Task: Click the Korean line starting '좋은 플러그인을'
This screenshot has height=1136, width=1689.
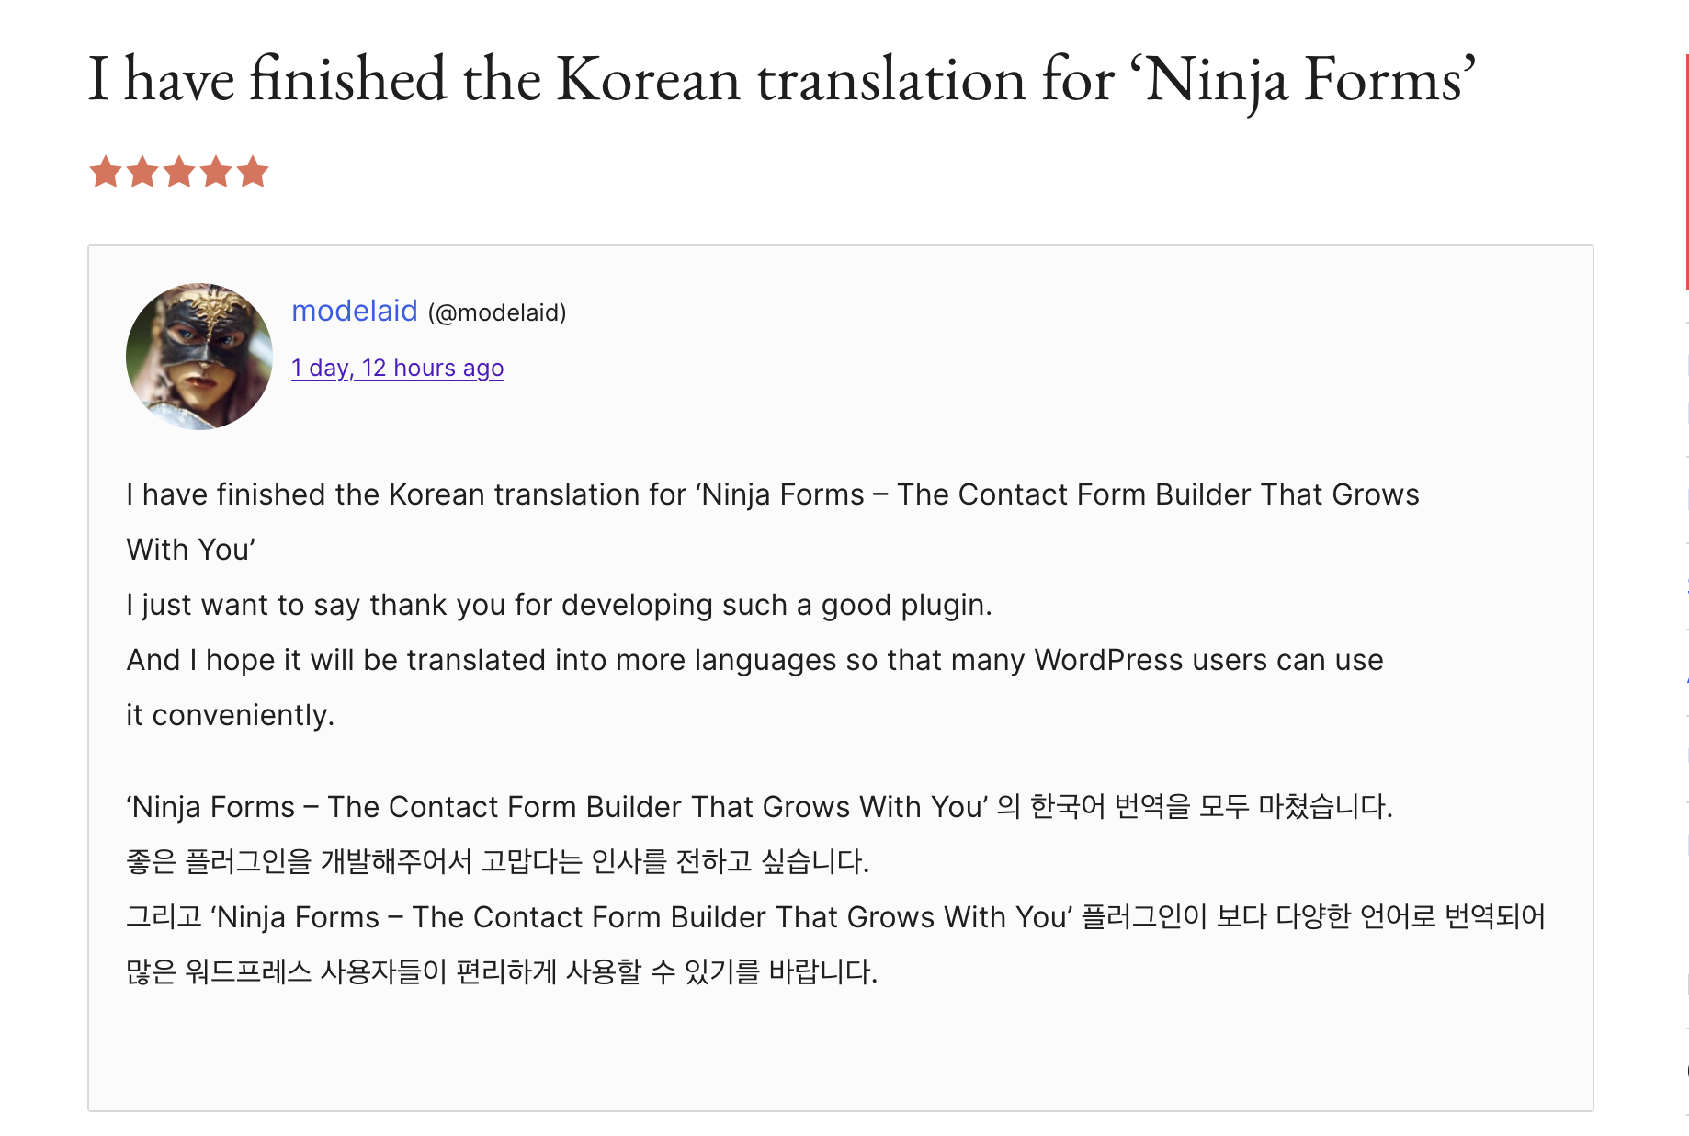Action: coord(497,862)
